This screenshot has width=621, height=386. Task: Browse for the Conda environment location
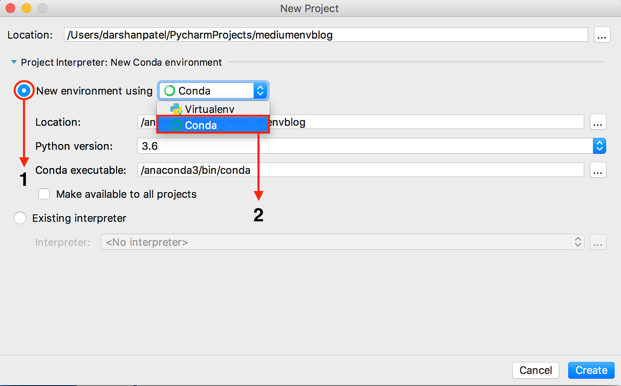click(x=598, y=122)
